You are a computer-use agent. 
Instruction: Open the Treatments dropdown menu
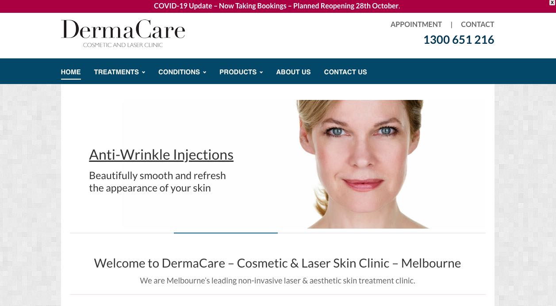pyautogui.click(x=119, y=72)
